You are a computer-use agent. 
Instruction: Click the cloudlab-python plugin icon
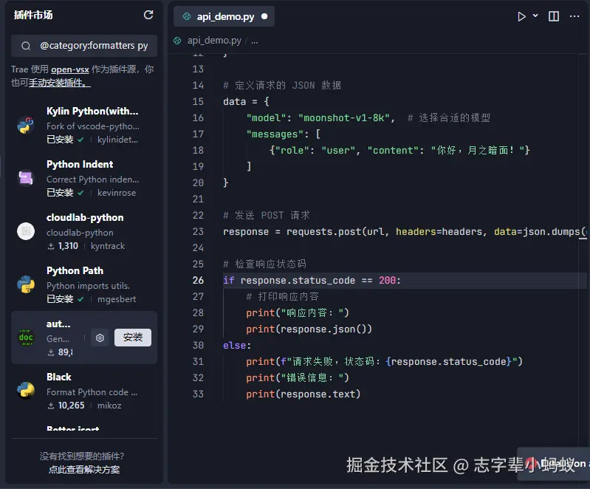(x=26, y=231)
